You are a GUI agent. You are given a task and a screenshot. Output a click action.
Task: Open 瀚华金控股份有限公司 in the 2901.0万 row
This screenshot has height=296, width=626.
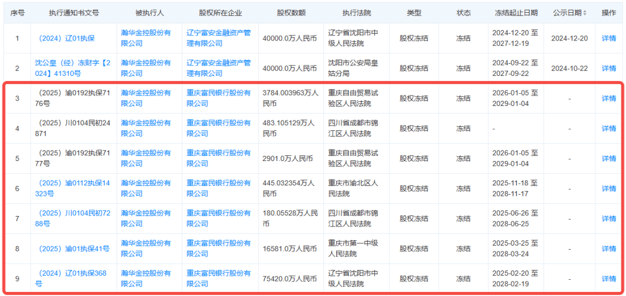point(145,158)
